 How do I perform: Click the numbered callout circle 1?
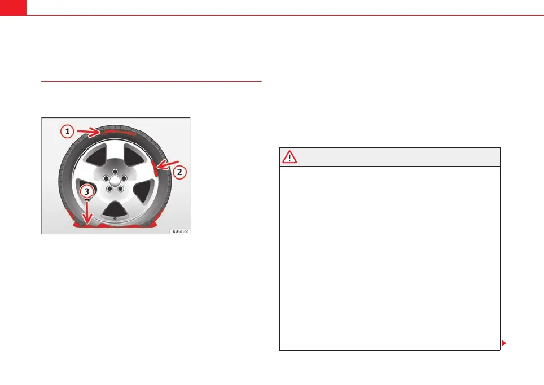point(67,131)
